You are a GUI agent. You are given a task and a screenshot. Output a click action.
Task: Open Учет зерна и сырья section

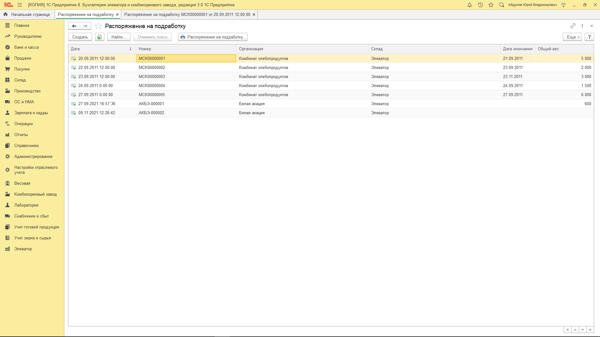click(x=32, y=238)
